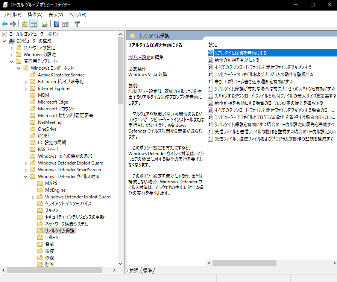
Task: Click the folder icon next to スキャン
Action: tap(40, 210)
